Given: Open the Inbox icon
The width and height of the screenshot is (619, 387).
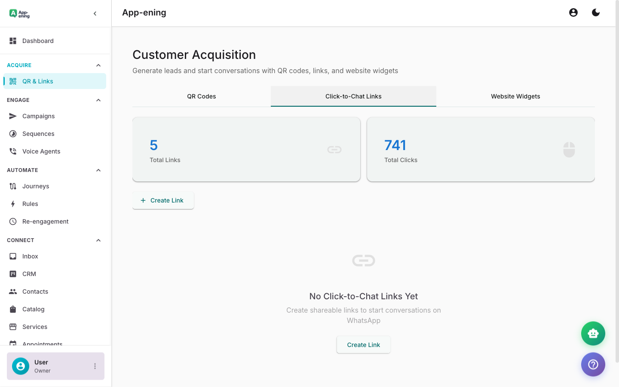Looking at the screenshot, I should coord(13,256).
